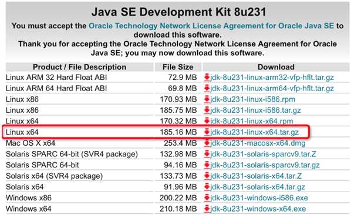Download the jdk-8u231-windows-x64.exe link

click(258, 209)
